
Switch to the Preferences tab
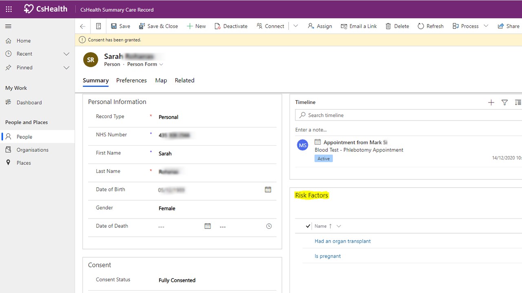[x=131, y=80]
